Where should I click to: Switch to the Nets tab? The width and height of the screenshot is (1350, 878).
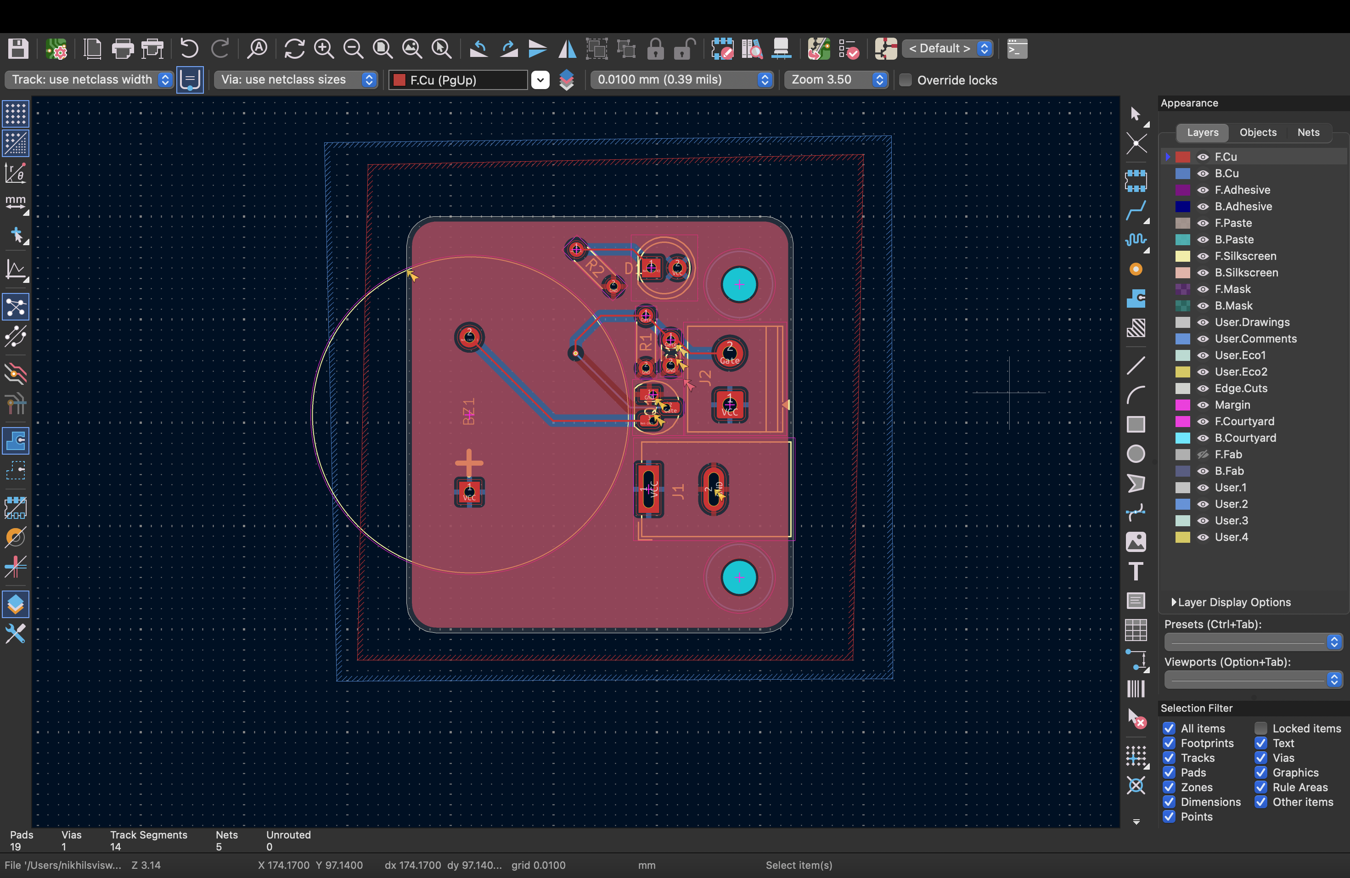(1308, 132)
